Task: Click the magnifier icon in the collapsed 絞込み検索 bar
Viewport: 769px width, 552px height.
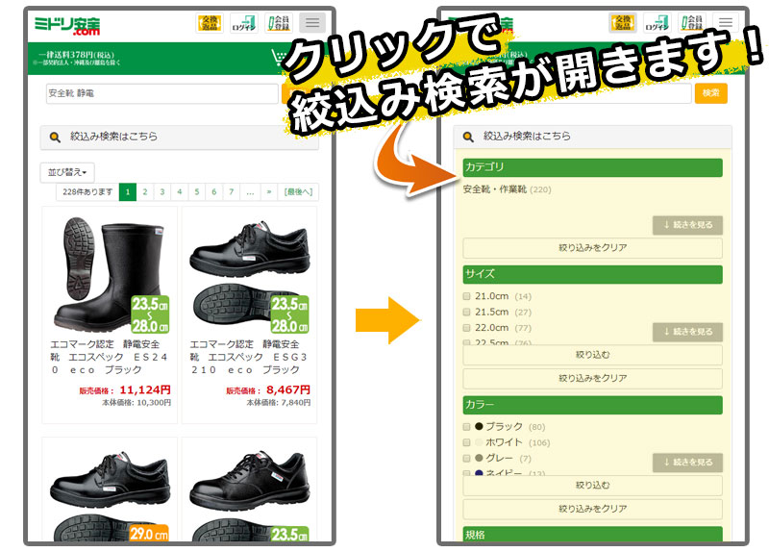Action: 55,138
